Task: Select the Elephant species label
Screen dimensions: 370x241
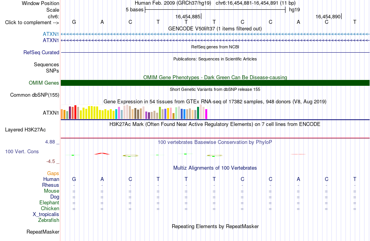Action: pyautogui.click(x=49, y=203)
